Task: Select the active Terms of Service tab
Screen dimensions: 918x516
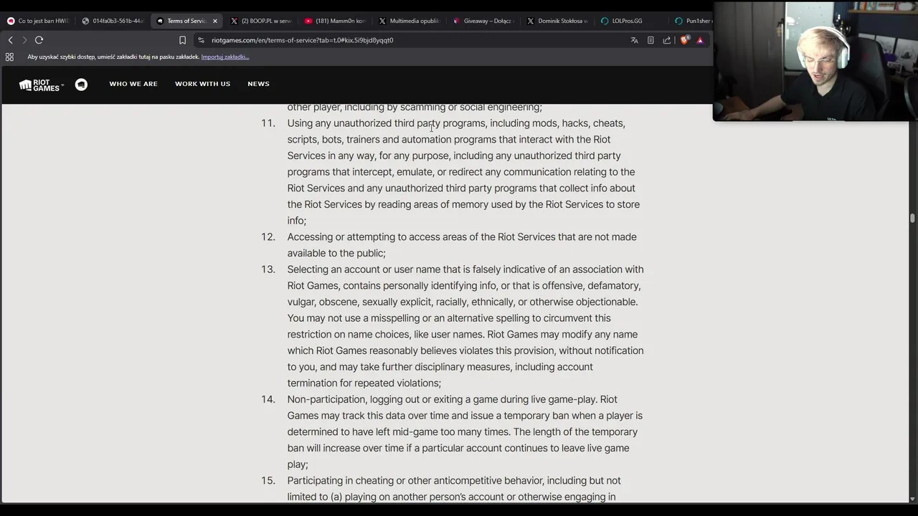Action: click(186, 21)
